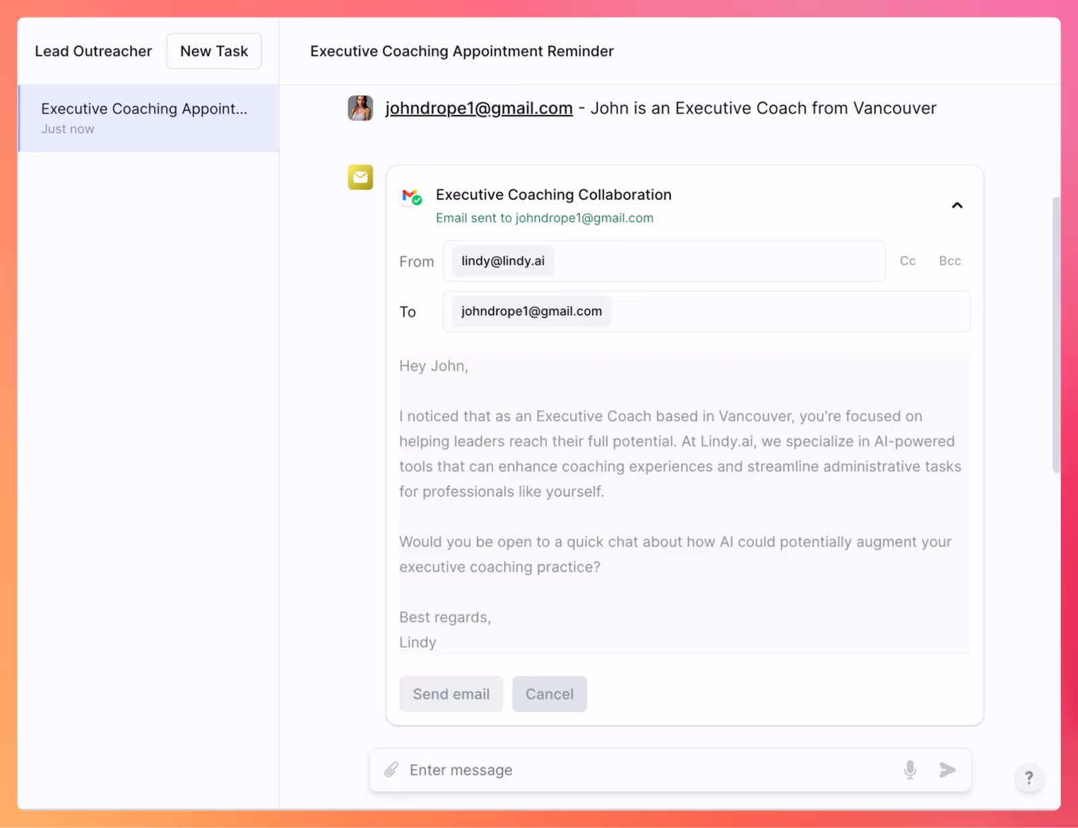This screenshot has height=828, width=1078.
Task: Click the Executive Coaching Collaboration subject
Action: [x=554, y=195]
